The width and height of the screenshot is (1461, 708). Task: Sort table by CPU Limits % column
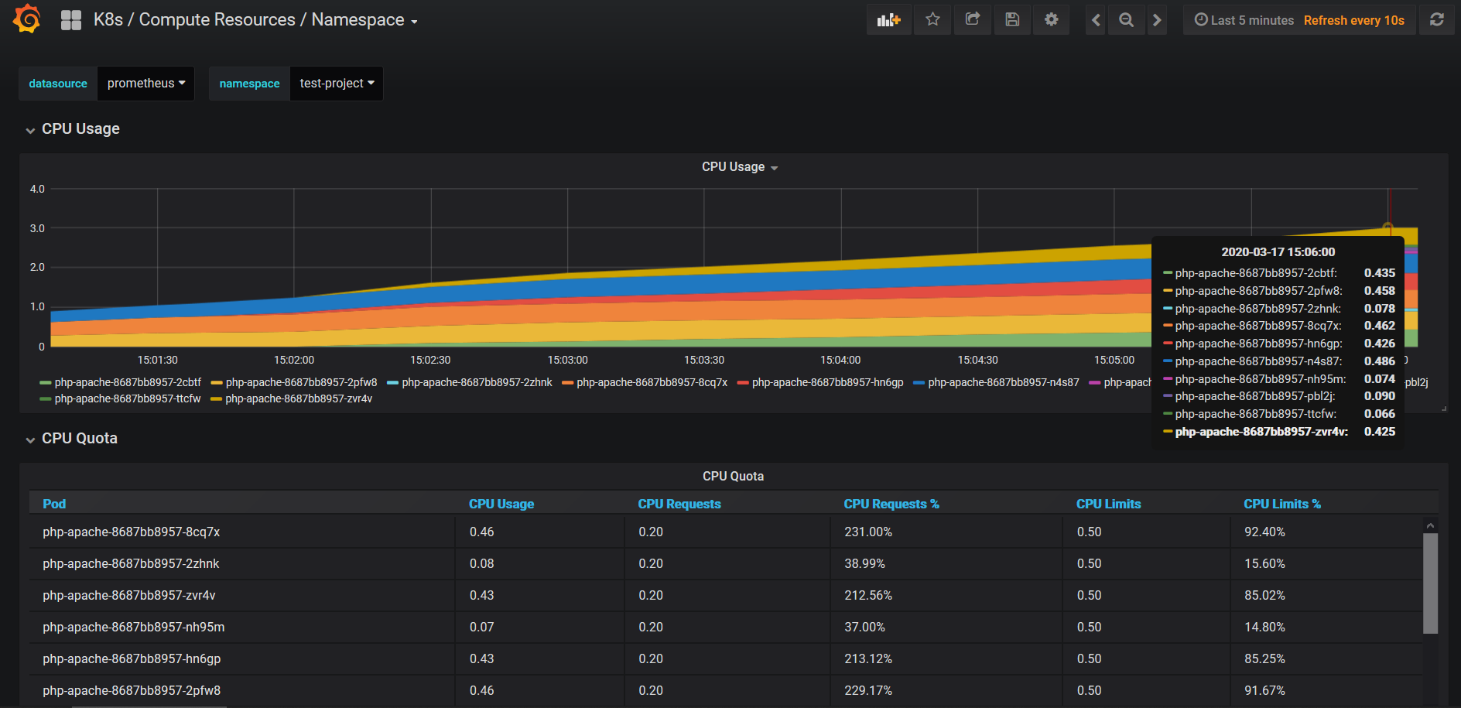click(1281, 504)
